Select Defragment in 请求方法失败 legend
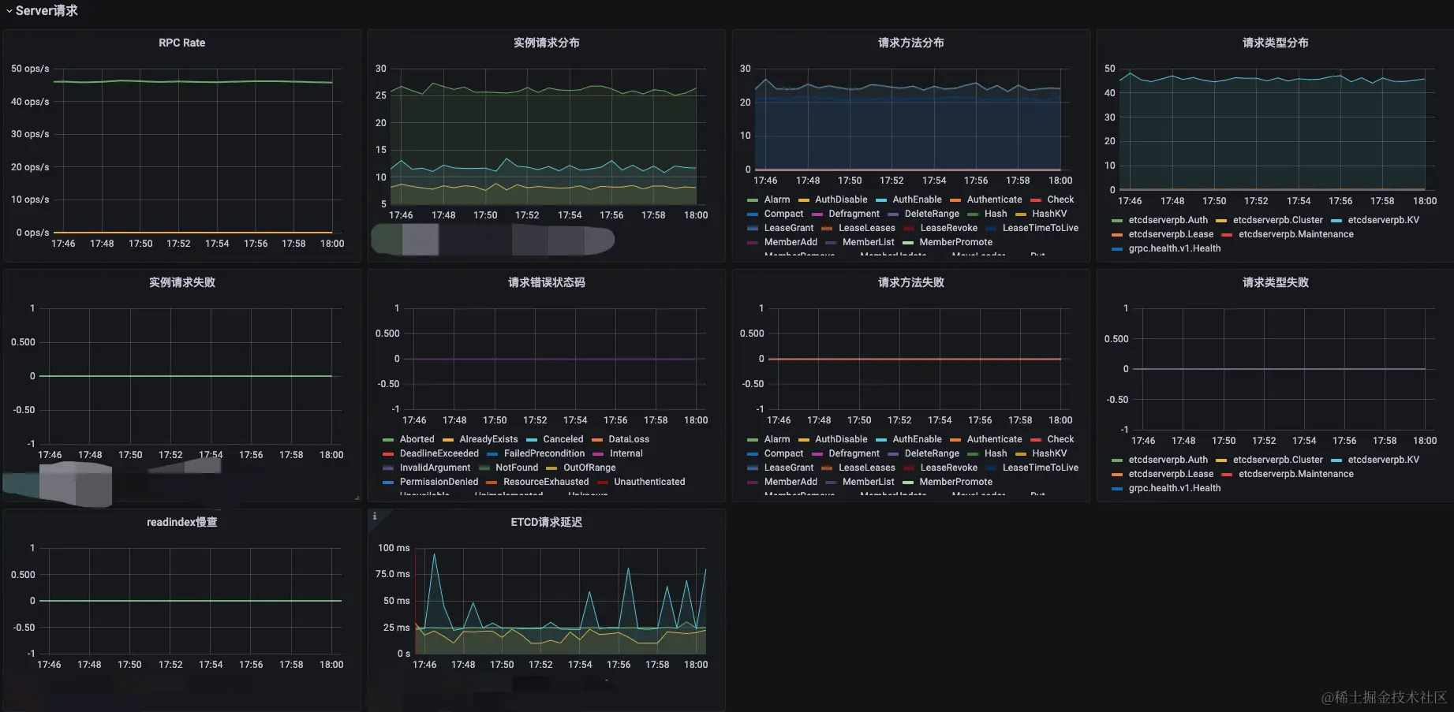The height and width of the screenshot is (712, 1454). [x=854, y=453]
